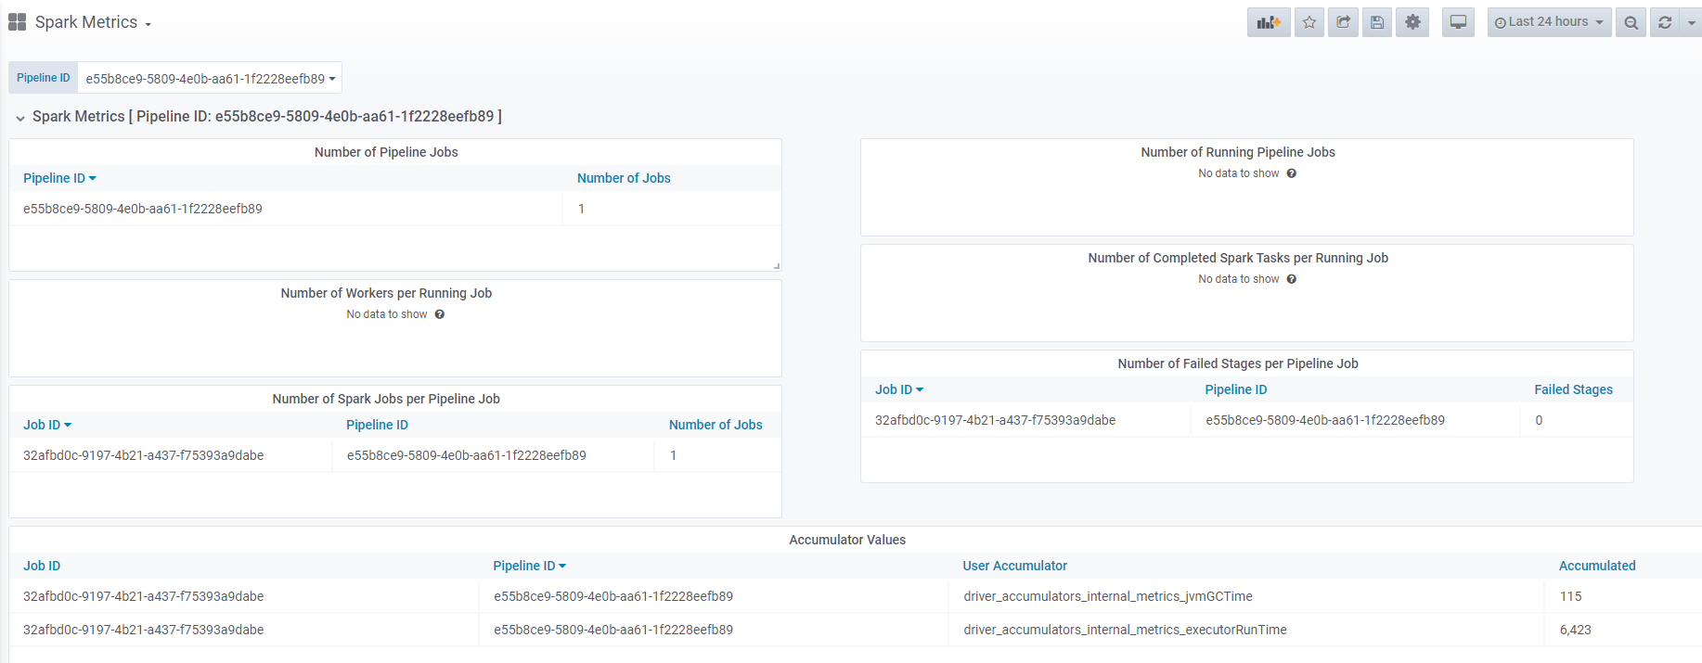Open Accumulator Values panel title menu
Screen dimensions: 1702x663
[x=847, y=540]
